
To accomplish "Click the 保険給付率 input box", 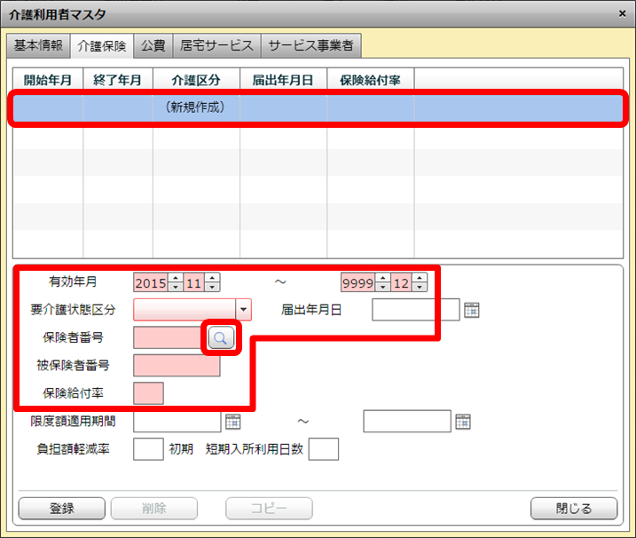I will point(148,393).
